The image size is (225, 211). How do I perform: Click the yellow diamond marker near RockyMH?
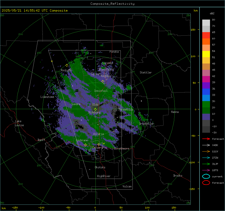tap(67, 65)
